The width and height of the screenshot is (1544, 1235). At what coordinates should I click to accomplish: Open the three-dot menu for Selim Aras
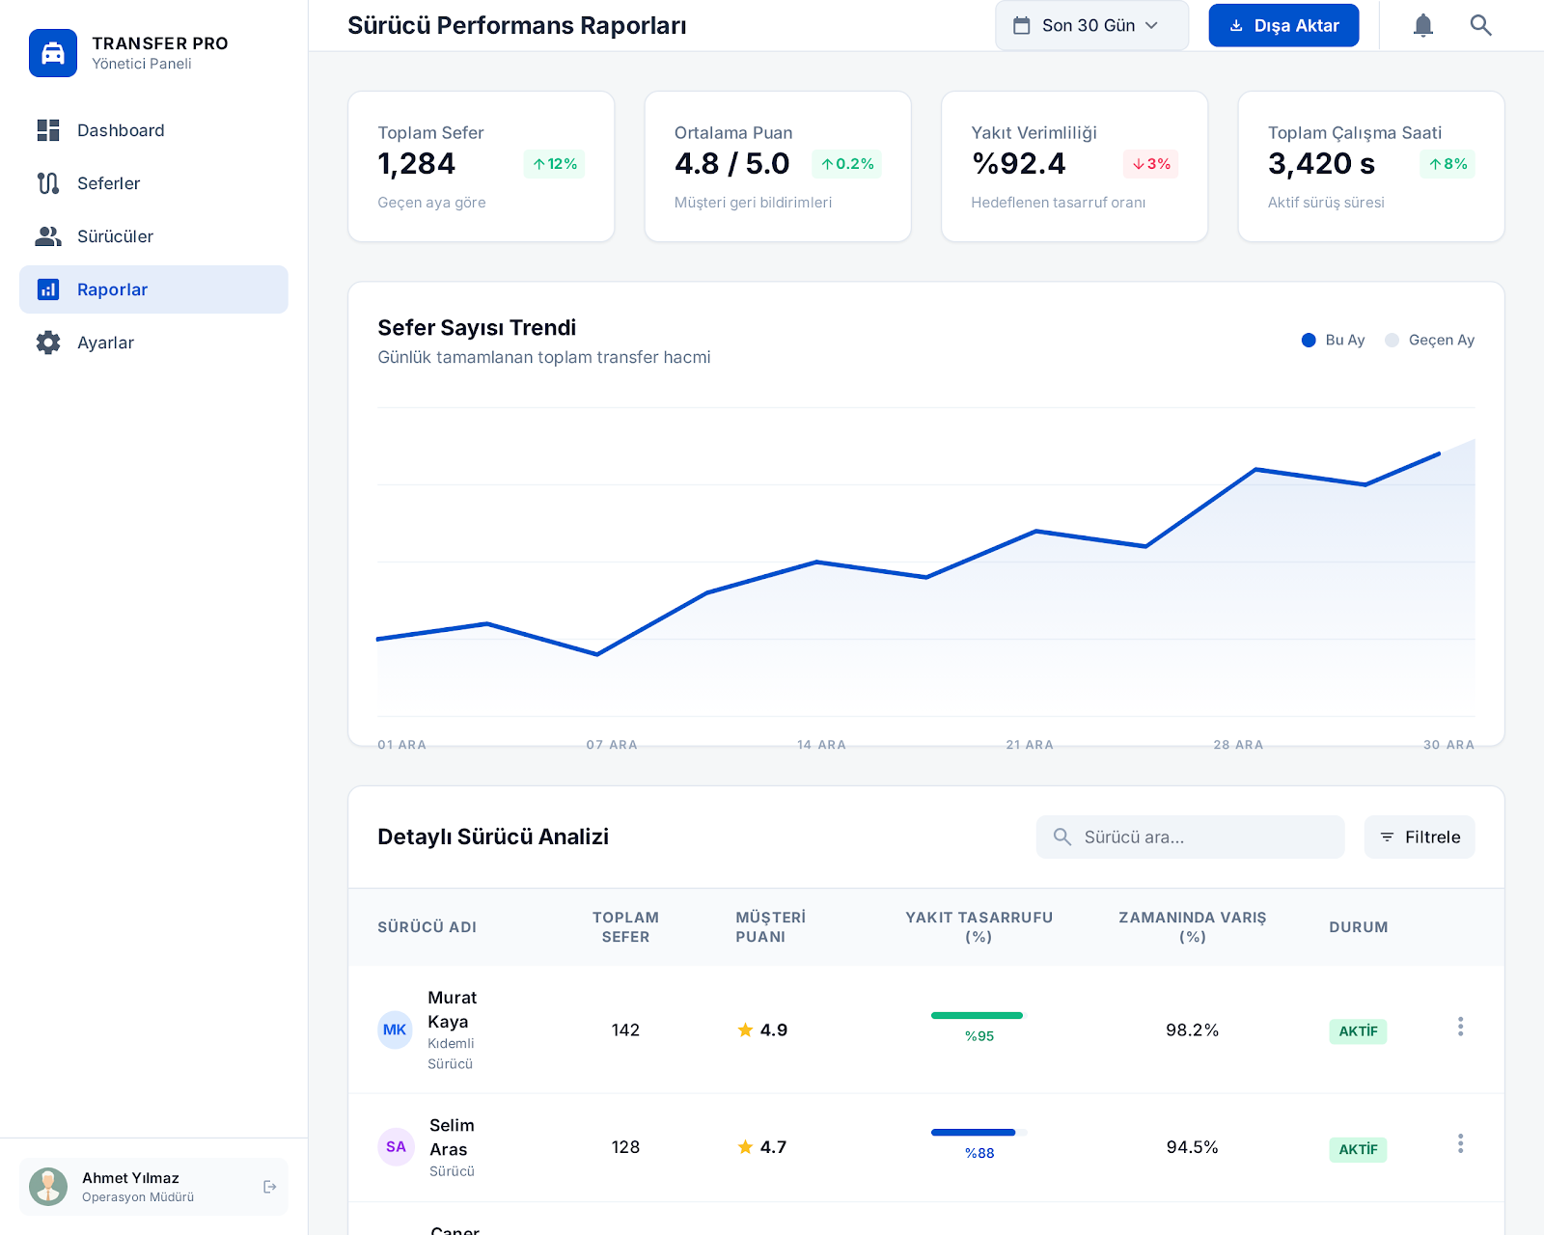click(1460, 1143)
